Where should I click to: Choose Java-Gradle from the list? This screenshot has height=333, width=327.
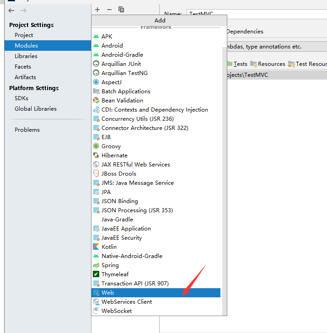(x=156, y=220)
